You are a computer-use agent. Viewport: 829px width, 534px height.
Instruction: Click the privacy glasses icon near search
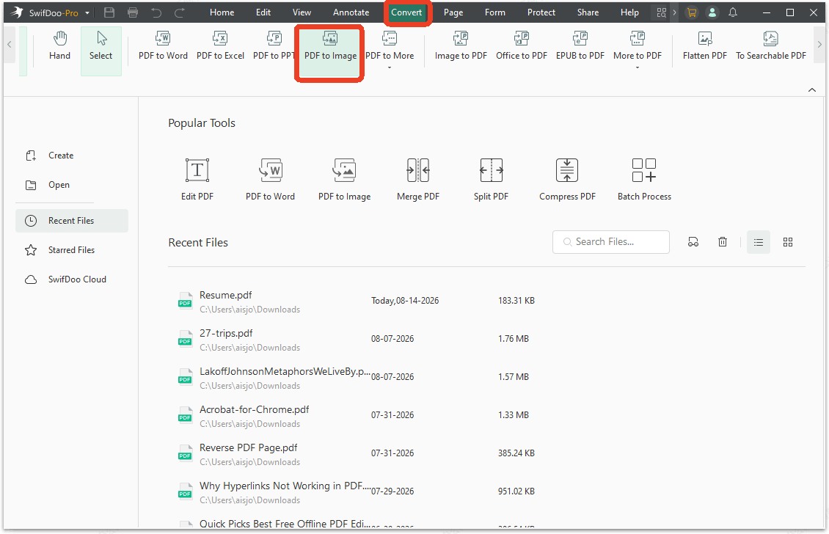point(693,242)
